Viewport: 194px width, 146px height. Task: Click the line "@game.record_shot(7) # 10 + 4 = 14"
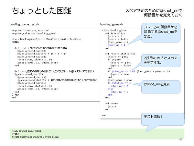[x=42, y=54]
